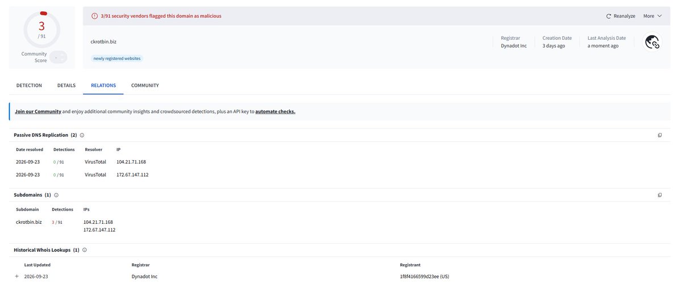
Task: Click subdomain IP 172.67.147.112
Action: tap(99, 230)
